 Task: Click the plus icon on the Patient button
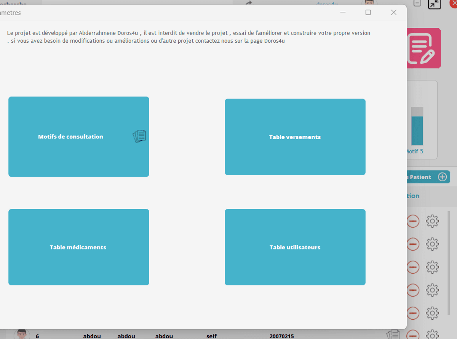(442, 177)
